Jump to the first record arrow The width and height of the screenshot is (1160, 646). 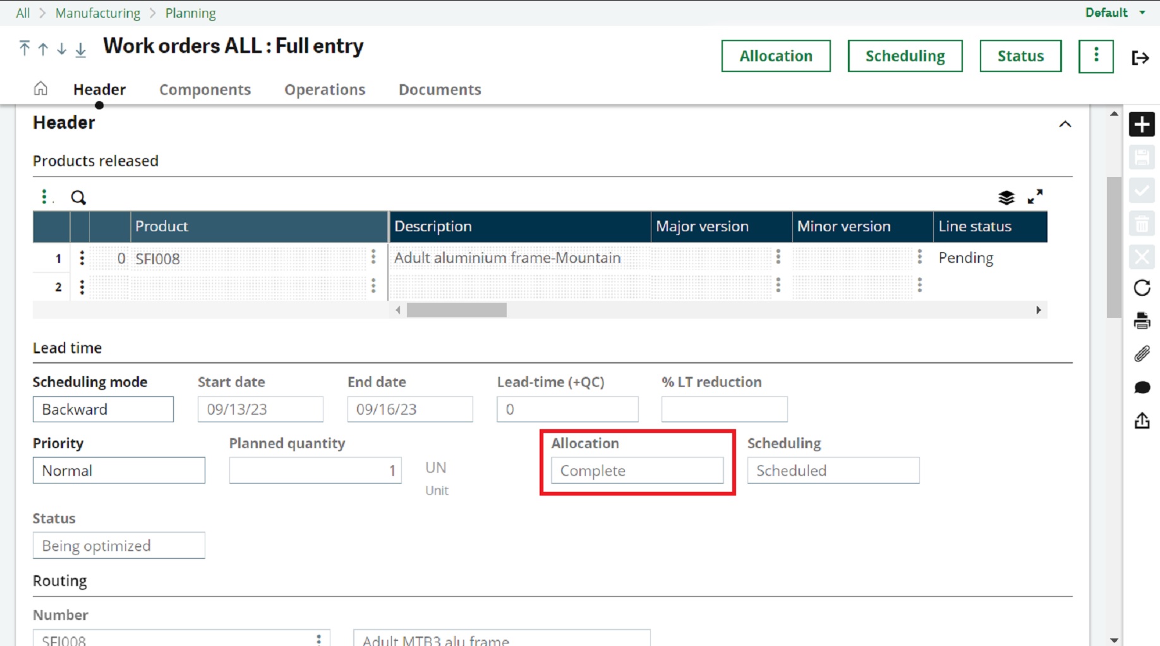24,48
